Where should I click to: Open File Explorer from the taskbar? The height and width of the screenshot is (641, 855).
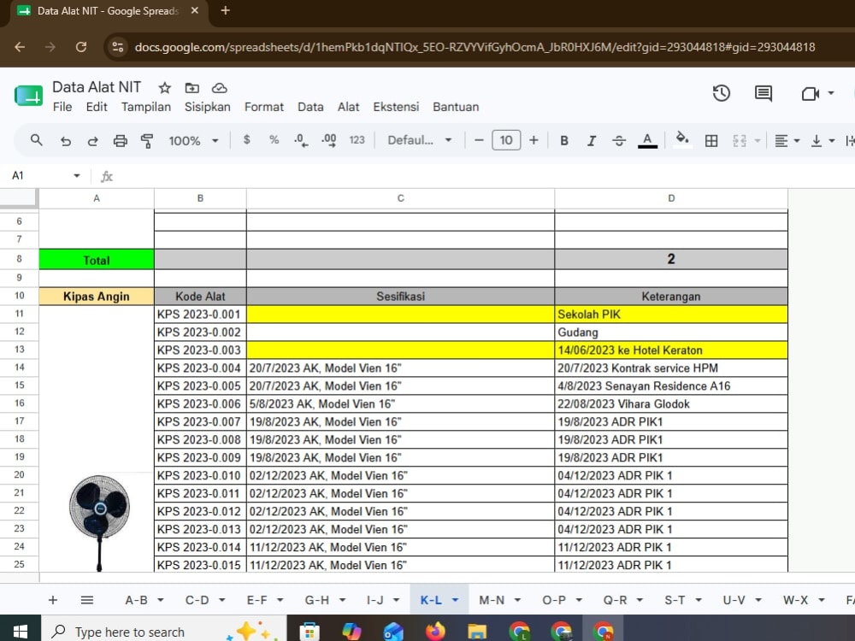click(x=477, y=632)
